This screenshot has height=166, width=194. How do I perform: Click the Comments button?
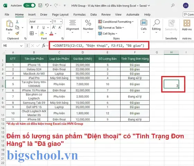(188, 15)
